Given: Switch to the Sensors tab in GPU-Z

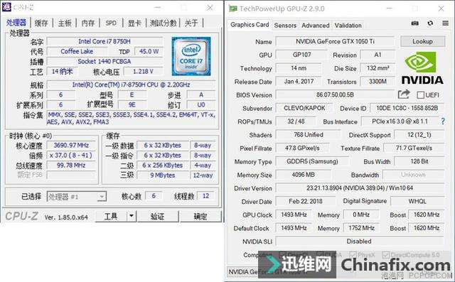Looking at the screenshot, I should [x=285, y=26].
